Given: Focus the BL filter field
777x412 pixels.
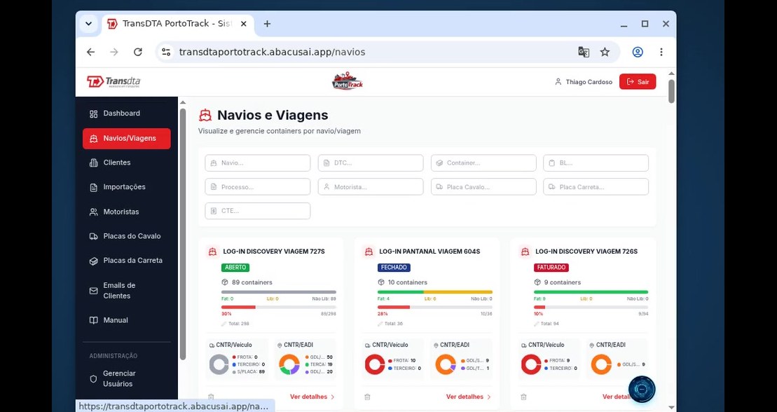Looking at the screenshot, I should pyautogui.click(x=596, y=163).
